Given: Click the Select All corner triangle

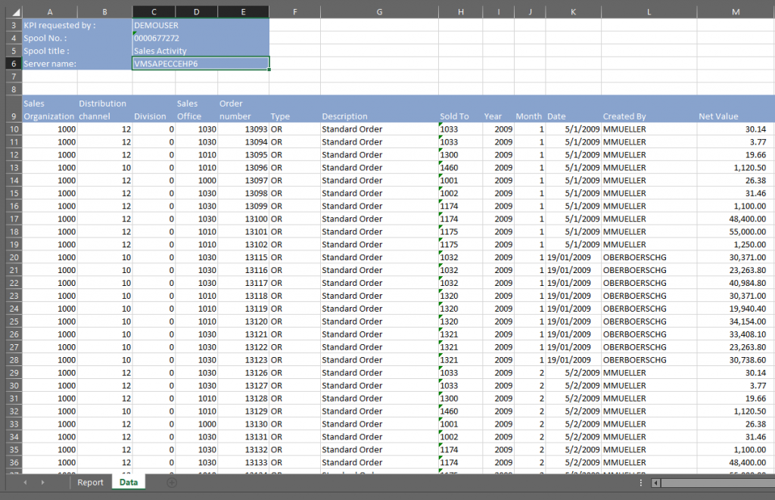Looking at the screenshot, I should (15, 12).
